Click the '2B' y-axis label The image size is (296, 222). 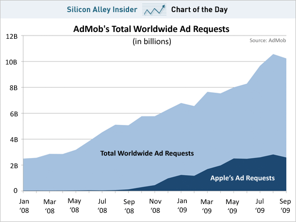point(14,166)
